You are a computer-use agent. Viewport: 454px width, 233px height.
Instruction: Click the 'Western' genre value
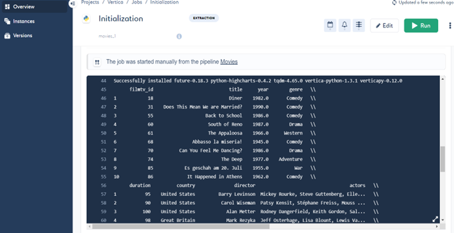pyautogui.click(x=293, y=133)
